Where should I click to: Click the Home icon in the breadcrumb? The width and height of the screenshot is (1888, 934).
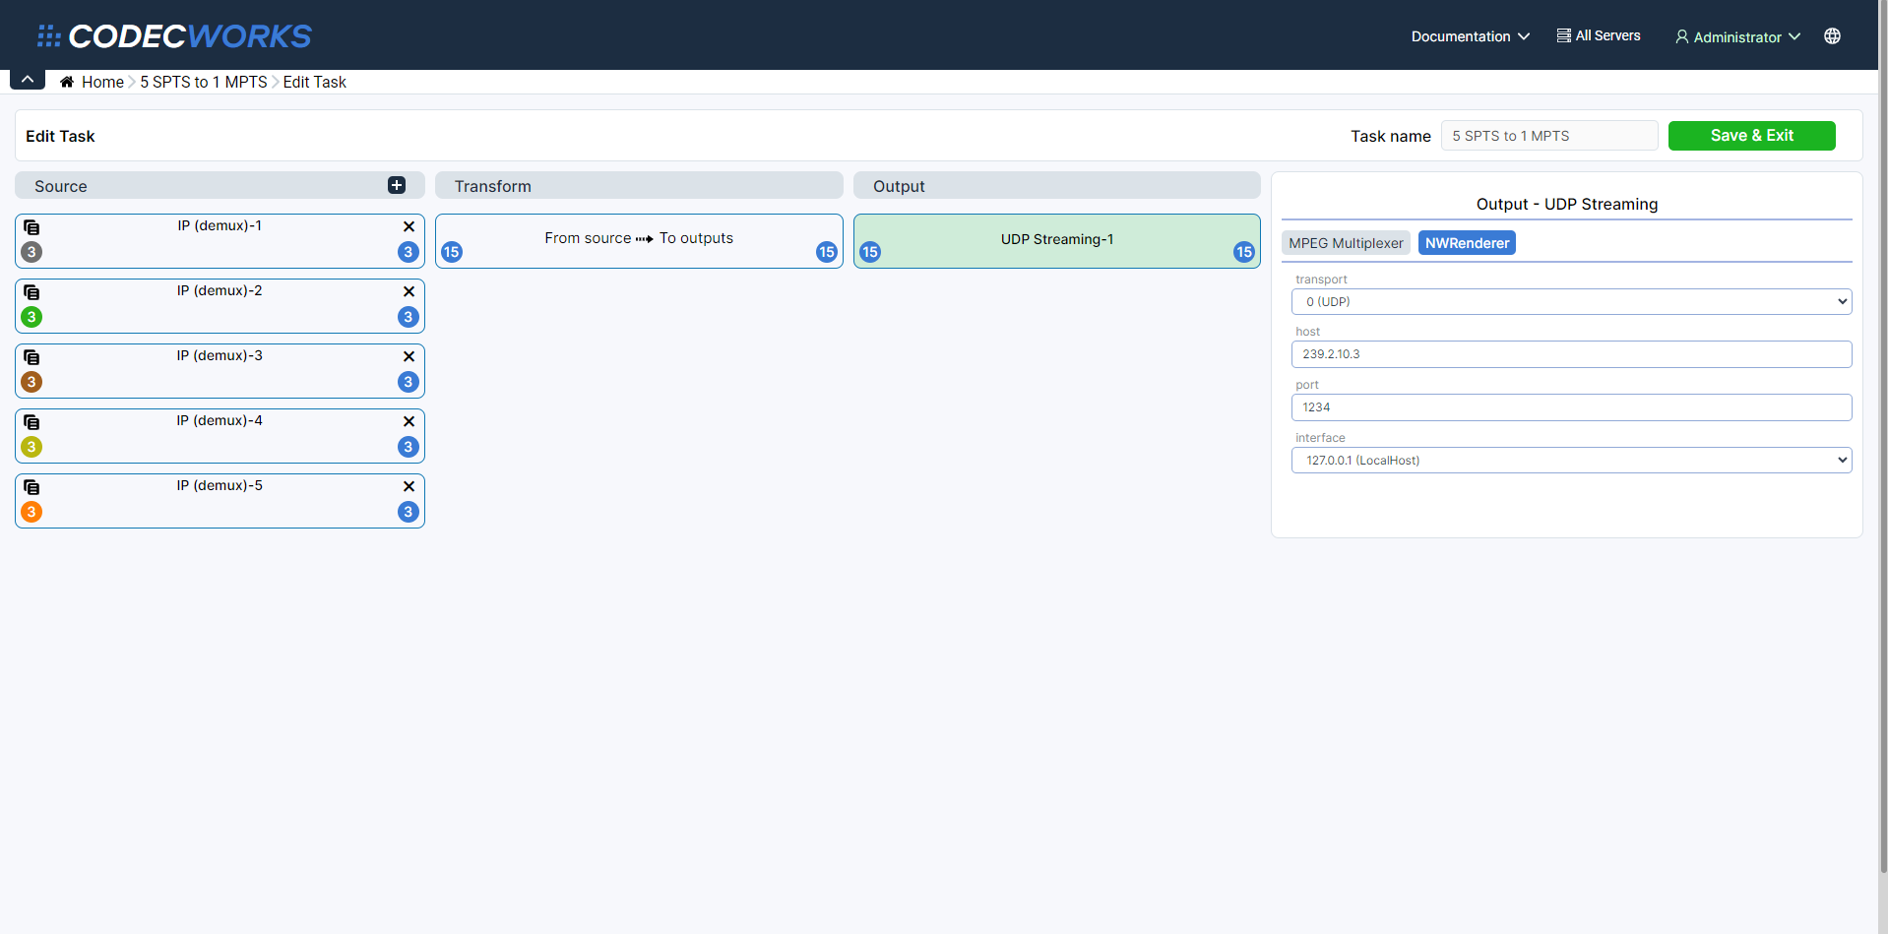pos(66,82)
